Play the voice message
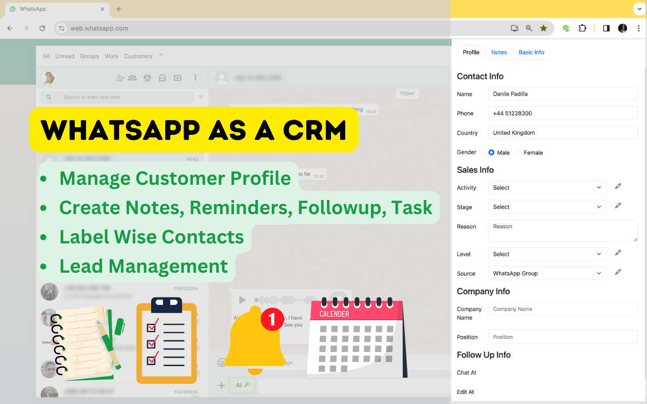 tap(242, 300)
